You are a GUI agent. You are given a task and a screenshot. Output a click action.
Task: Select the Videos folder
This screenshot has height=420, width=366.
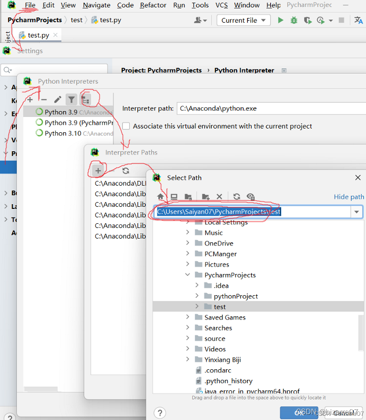tap(215, 349)
